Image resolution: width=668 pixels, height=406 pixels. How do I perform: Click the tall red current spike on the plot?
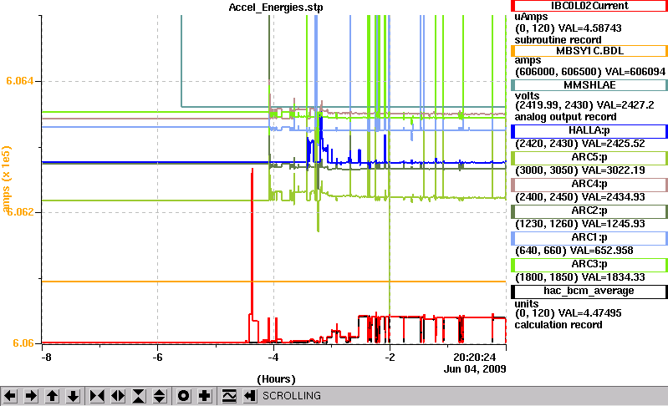click(x=252, y=242)
